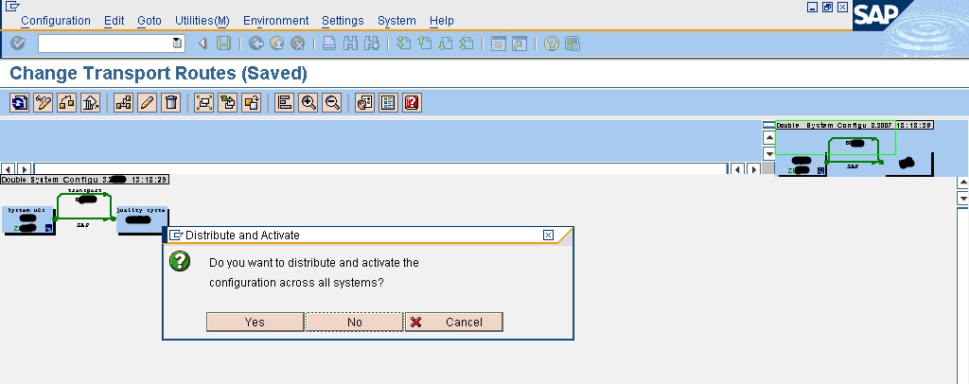Click the Find Next binoculars-plus icon
The image size is (969, 384).
pos(371,44)
